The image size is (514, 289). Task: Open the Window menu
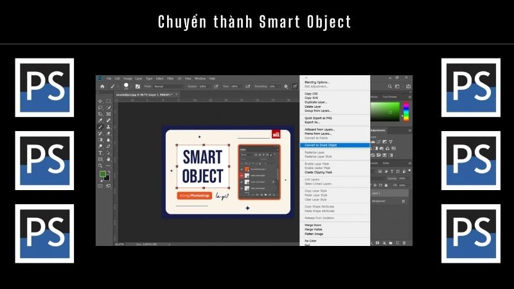(200, 78)
